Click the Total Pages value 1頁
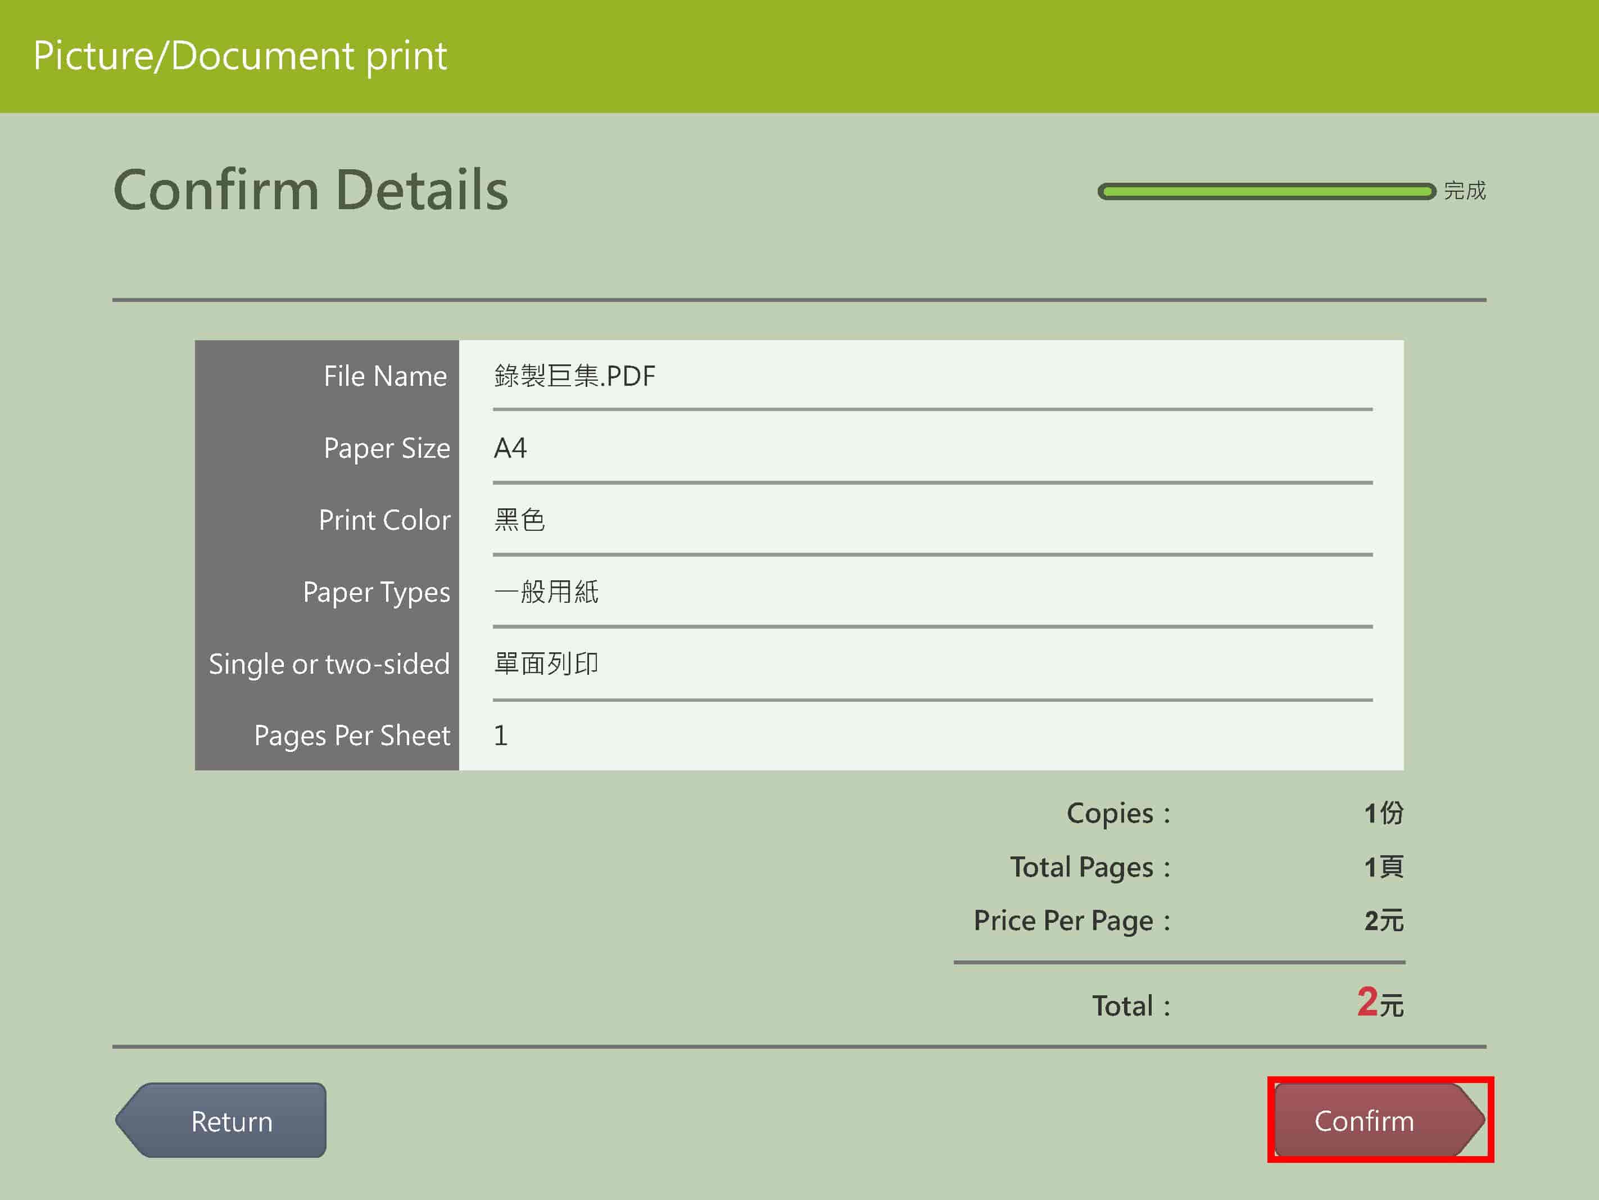 1384,867
